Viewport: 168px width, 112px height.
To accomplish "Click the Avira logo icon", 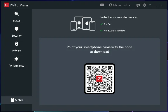I will [x=6, y=5].
